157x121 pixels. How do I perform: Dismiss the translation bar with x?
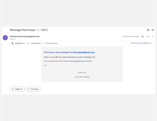(x=151, y=43)
